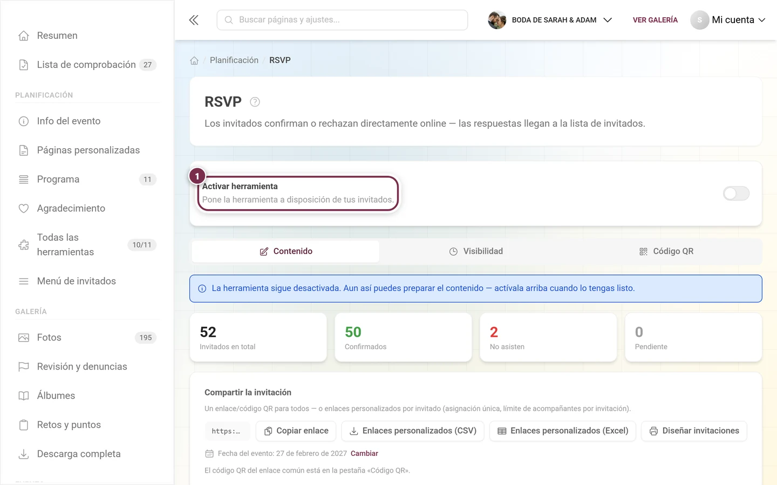Click the Revisión y denuncias flag icon
The width and height of the screenshot is (777, 485).
(x=24, y=367)
